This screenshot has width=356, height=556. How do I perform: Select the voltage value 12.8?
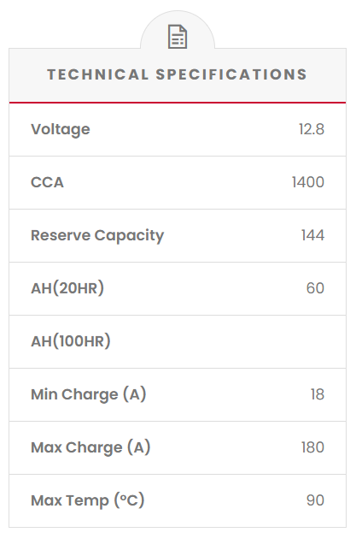point(312,129)
